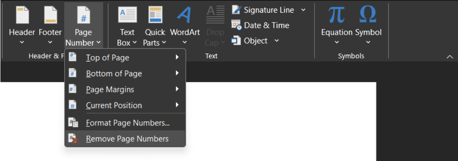Click the Bottom of Page submenu arrow
The image size is (458, 161).
177,73
